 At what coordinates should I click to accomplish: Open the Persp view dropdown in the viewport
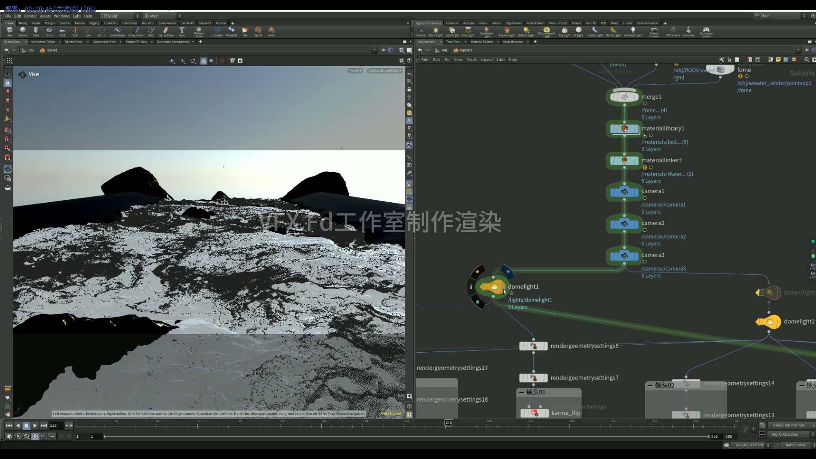click(x=355, y=71)
